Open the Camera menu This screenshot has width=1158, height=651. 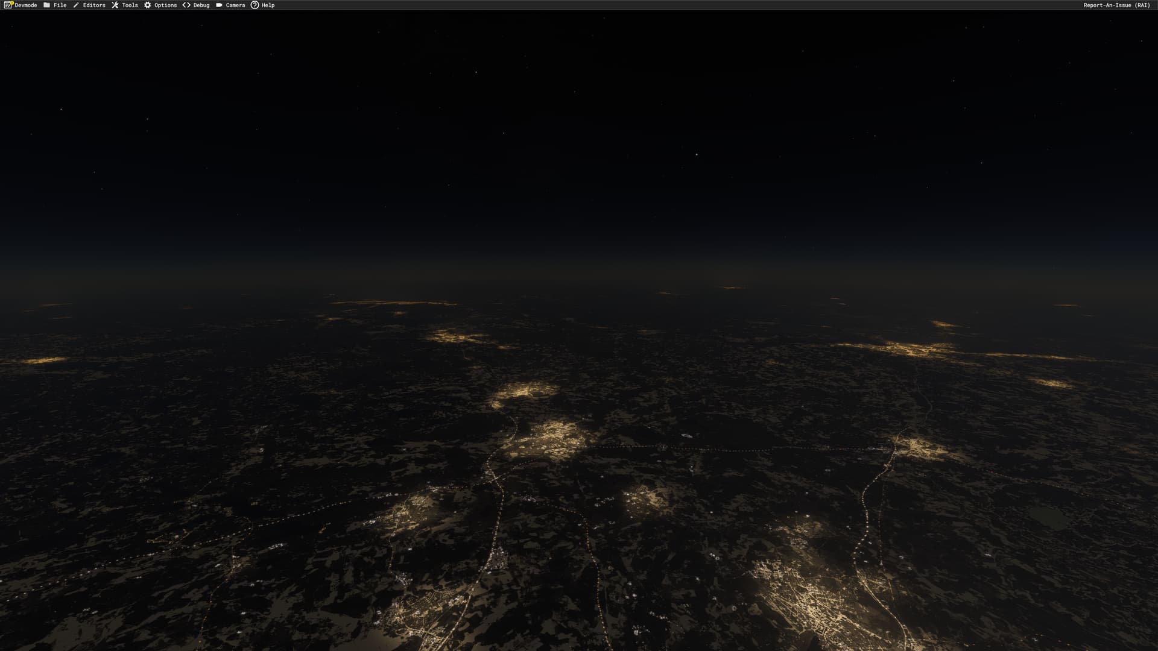[x=235, y=5]
